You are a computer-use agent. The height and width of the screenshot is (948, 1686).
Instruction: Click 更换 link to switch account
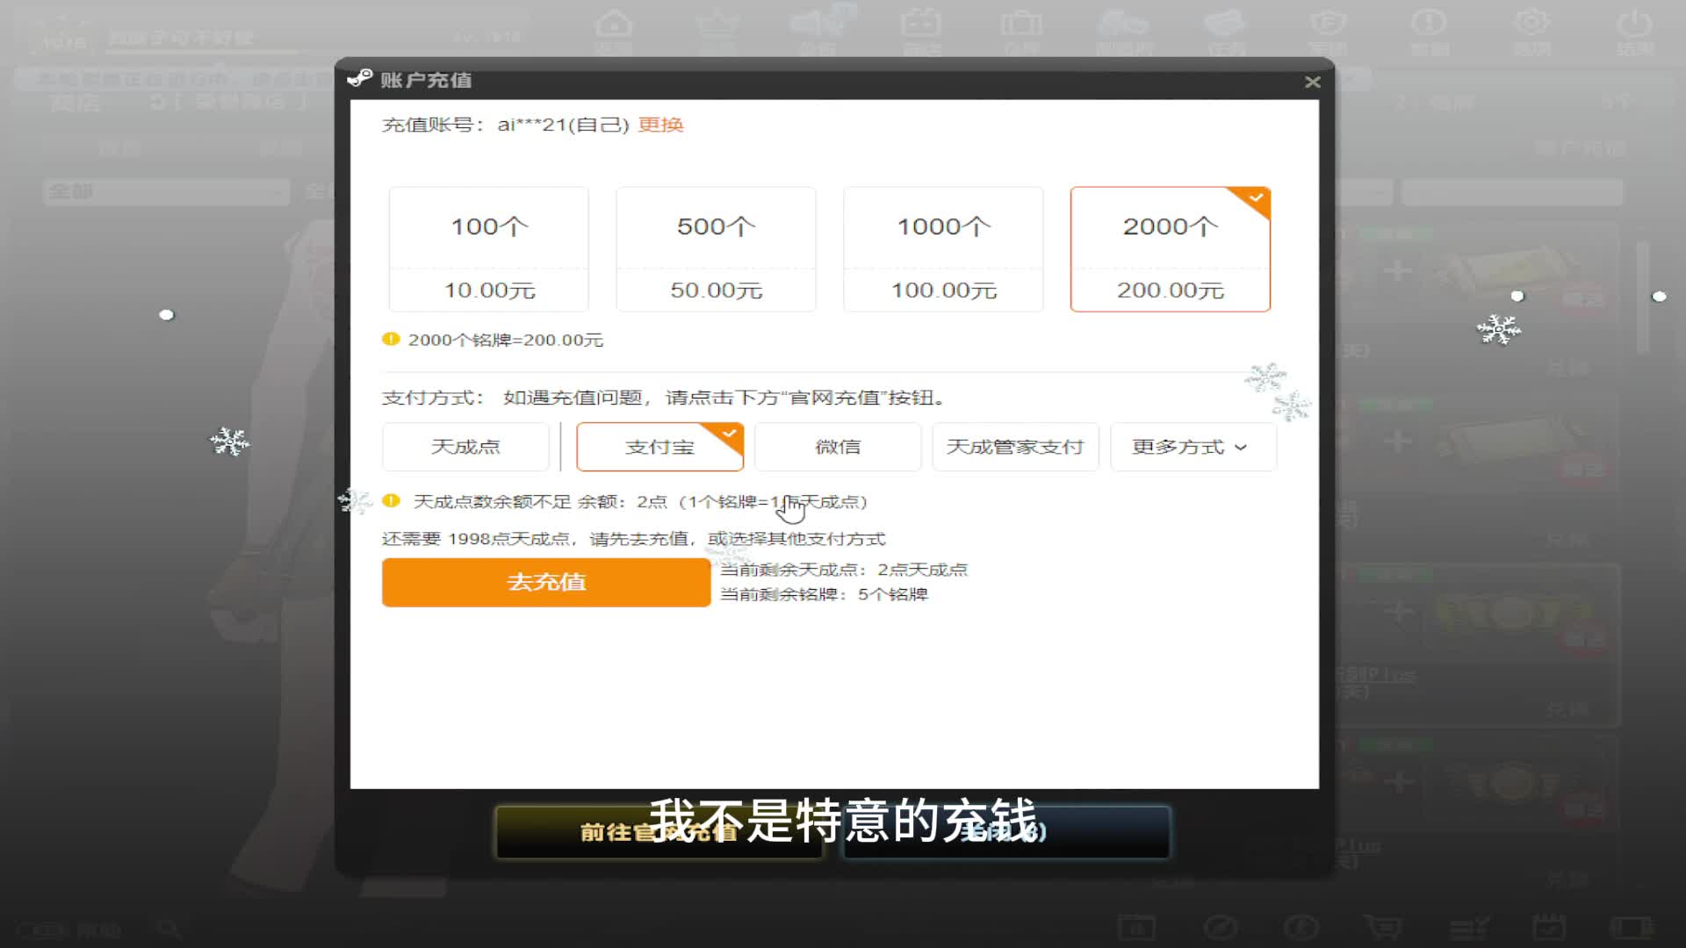point(660,125)
